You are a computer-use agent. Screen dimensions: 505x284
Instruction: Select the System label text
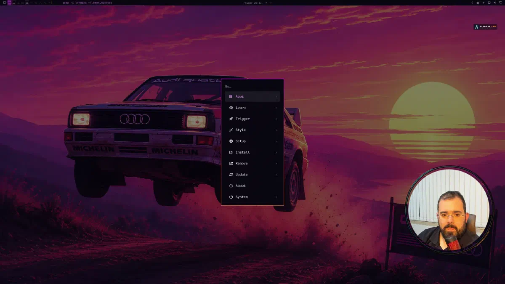pos(242,197)
